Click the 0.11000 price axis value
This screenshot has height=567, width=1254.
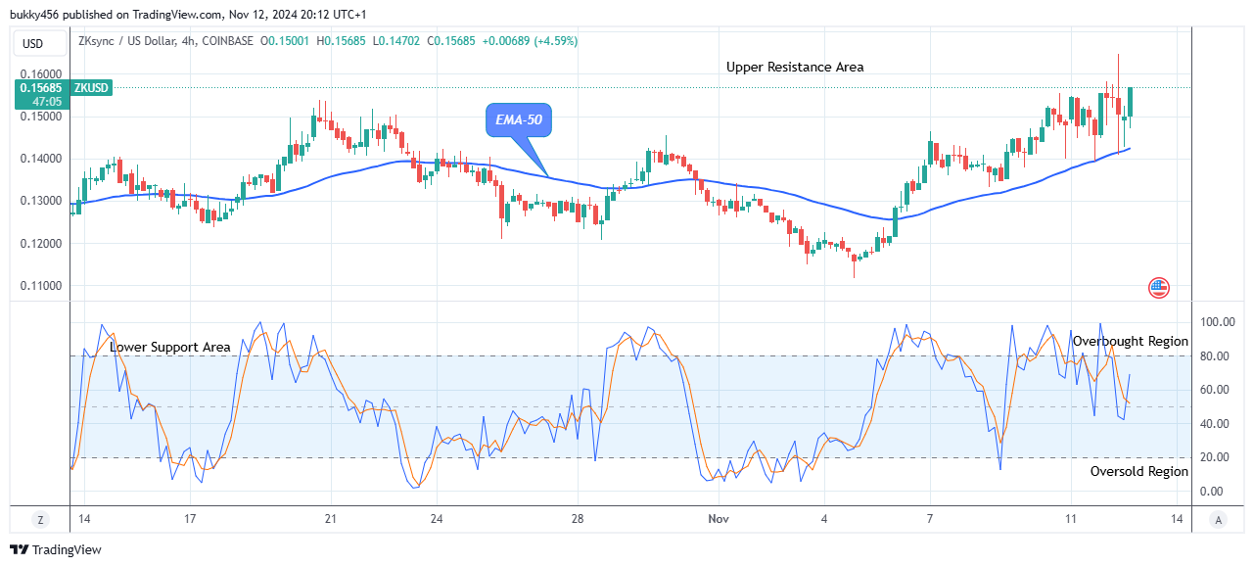[x=43, y=286]
